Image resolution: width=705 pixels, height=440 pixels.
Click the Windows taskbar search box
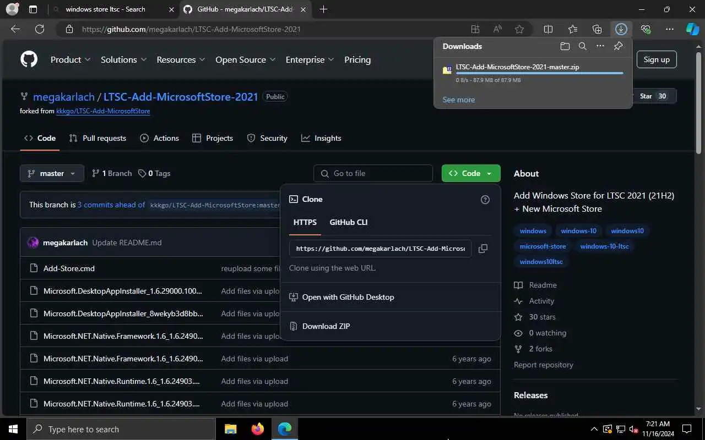pyautogui.click(x=121, y=429)
